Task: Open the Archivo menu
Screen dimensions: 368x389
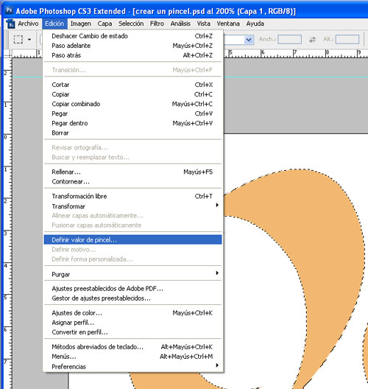Action: 28,24
